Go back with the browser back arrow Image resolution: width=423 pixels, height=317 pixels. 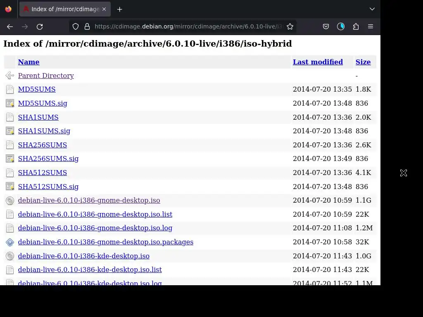10,27
